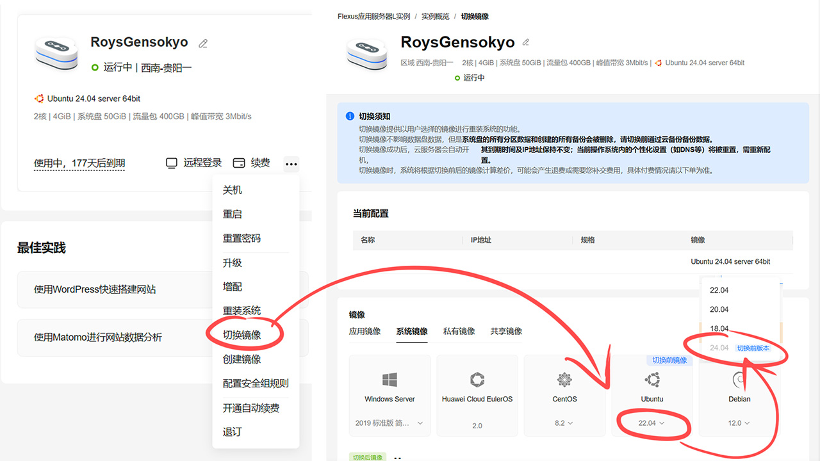Switch to the 应用镜像 tab
The width and height of the screenshot is (820, 461).
pyautogui.click(x=365, y=331)
